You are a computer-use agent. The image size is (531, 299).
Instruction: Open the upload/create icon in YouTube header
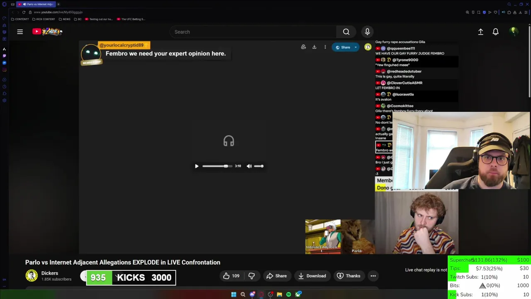(480, 32)
